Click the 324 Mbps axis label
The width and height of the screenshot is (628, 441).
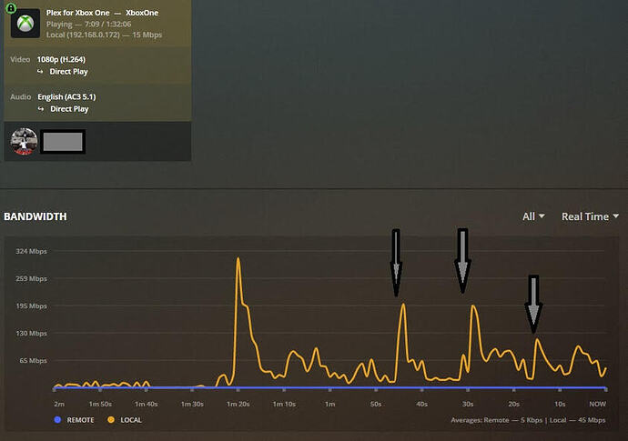[31, 251]
